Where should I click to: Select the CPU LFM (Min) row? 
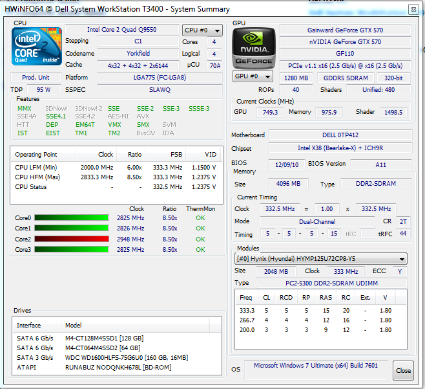click(116, 168)
